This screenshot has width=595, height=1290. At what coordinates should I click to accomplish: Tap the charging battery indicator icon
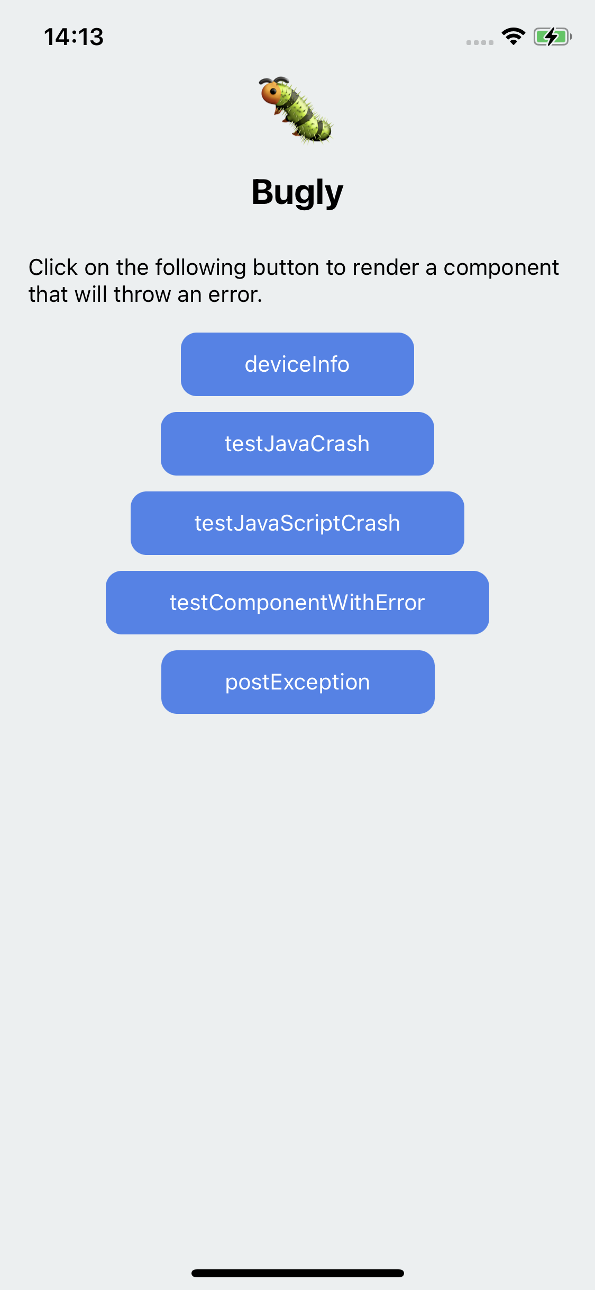tap(553, 37)
